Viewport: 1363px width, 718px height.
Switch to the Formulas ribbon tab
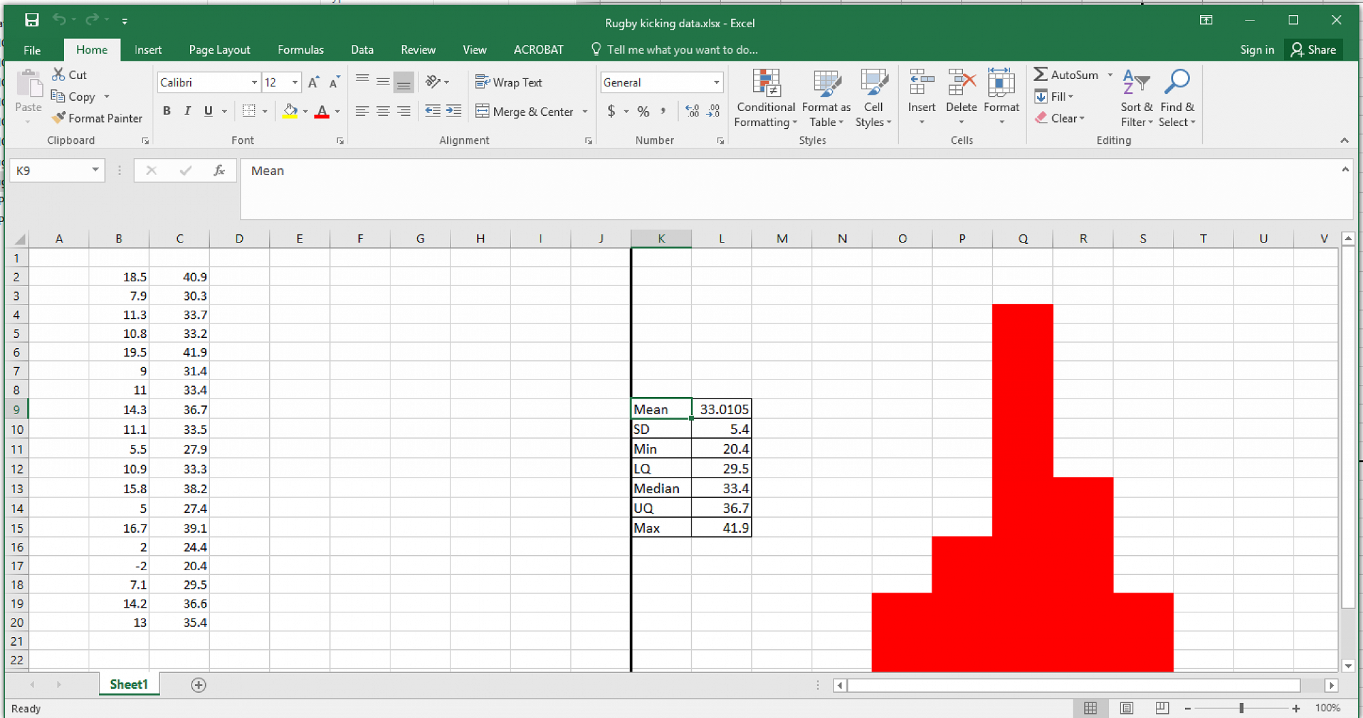click(x=300, y=50)
